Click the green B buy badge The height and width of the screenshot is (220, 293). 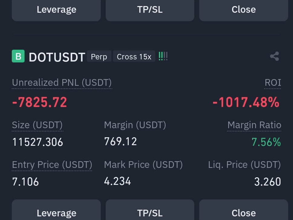pos(18,56)
